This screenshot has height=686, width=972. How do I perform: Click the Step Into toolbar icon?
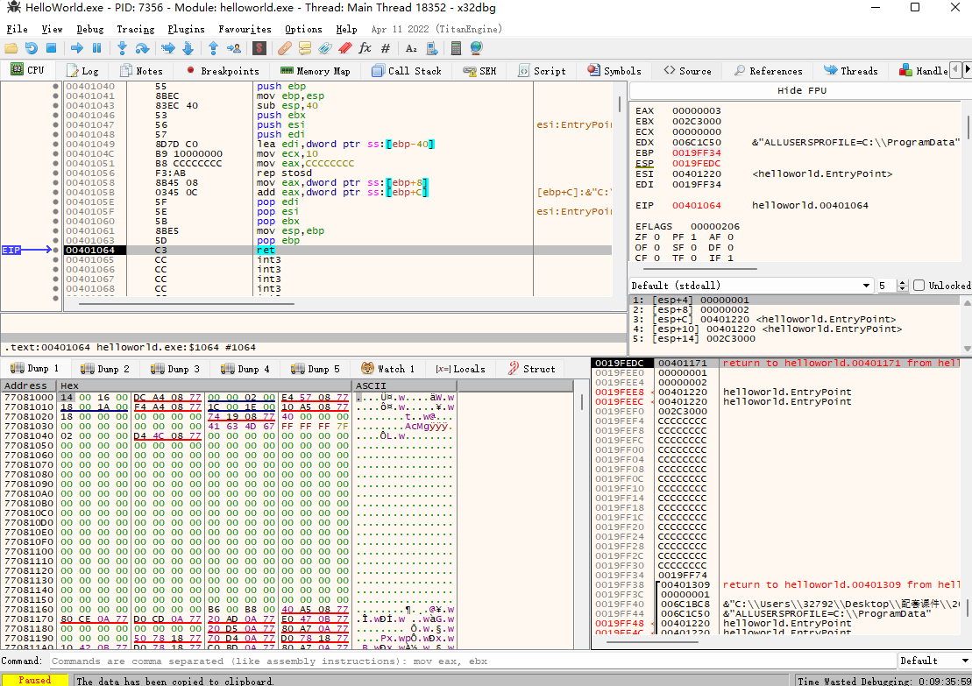click(x=122, y=48)
